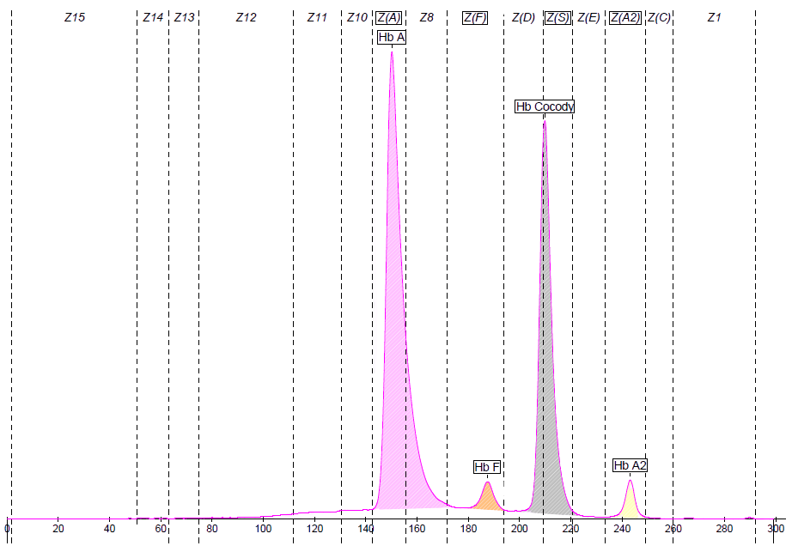Select the 0 tick on the x-axis

point(8,529)
